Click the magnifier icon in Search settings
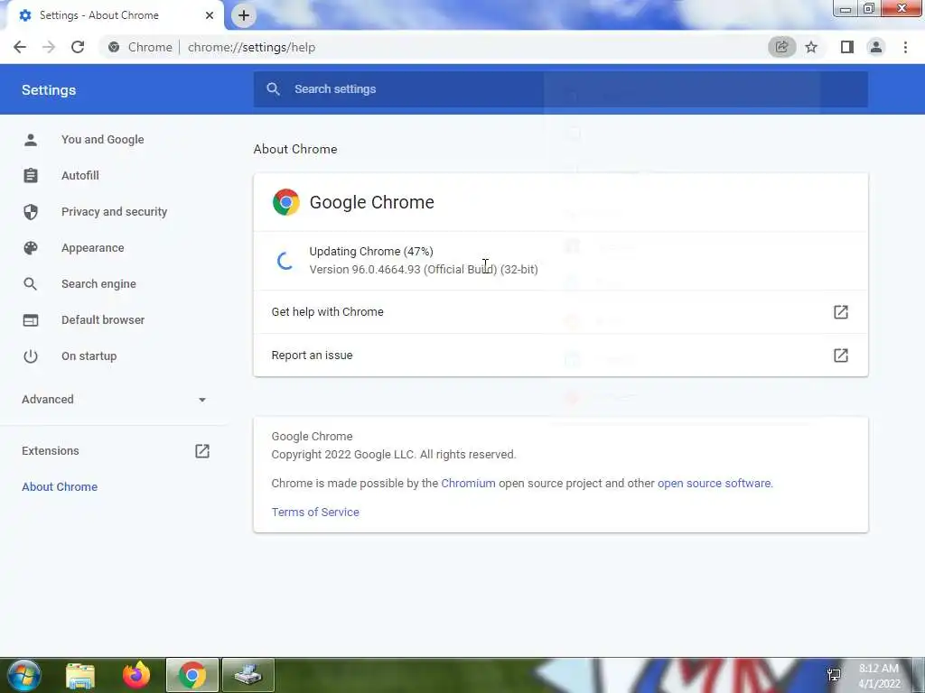Screen dimensions: 925x693 pos(273,89)
